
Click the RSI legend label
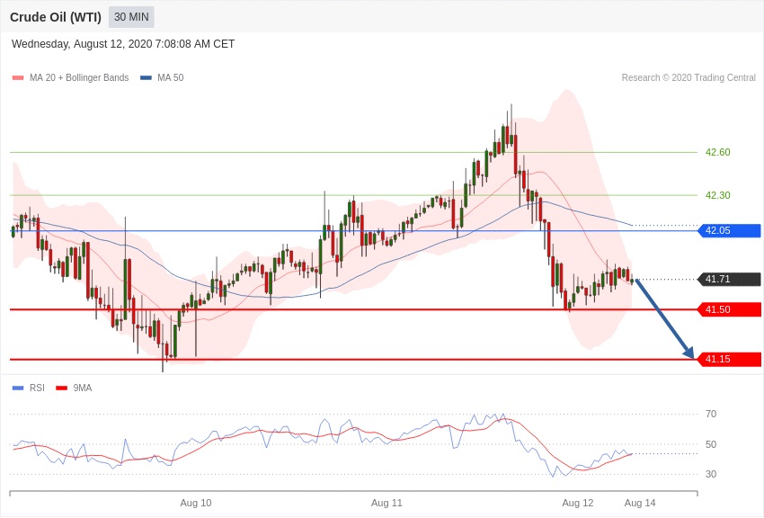(37, 388)
